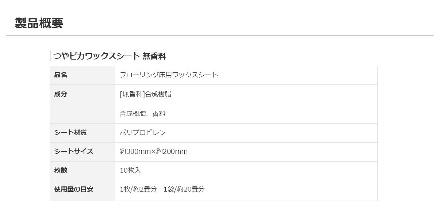Image resolution: width=438 pixels, height=223 pixels.
Task: Click the 枚数 row label
Action: pyautogui.click(x=61, y=170)
